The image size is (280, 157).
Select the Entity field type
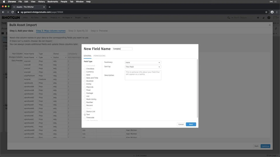coord(85,84)
